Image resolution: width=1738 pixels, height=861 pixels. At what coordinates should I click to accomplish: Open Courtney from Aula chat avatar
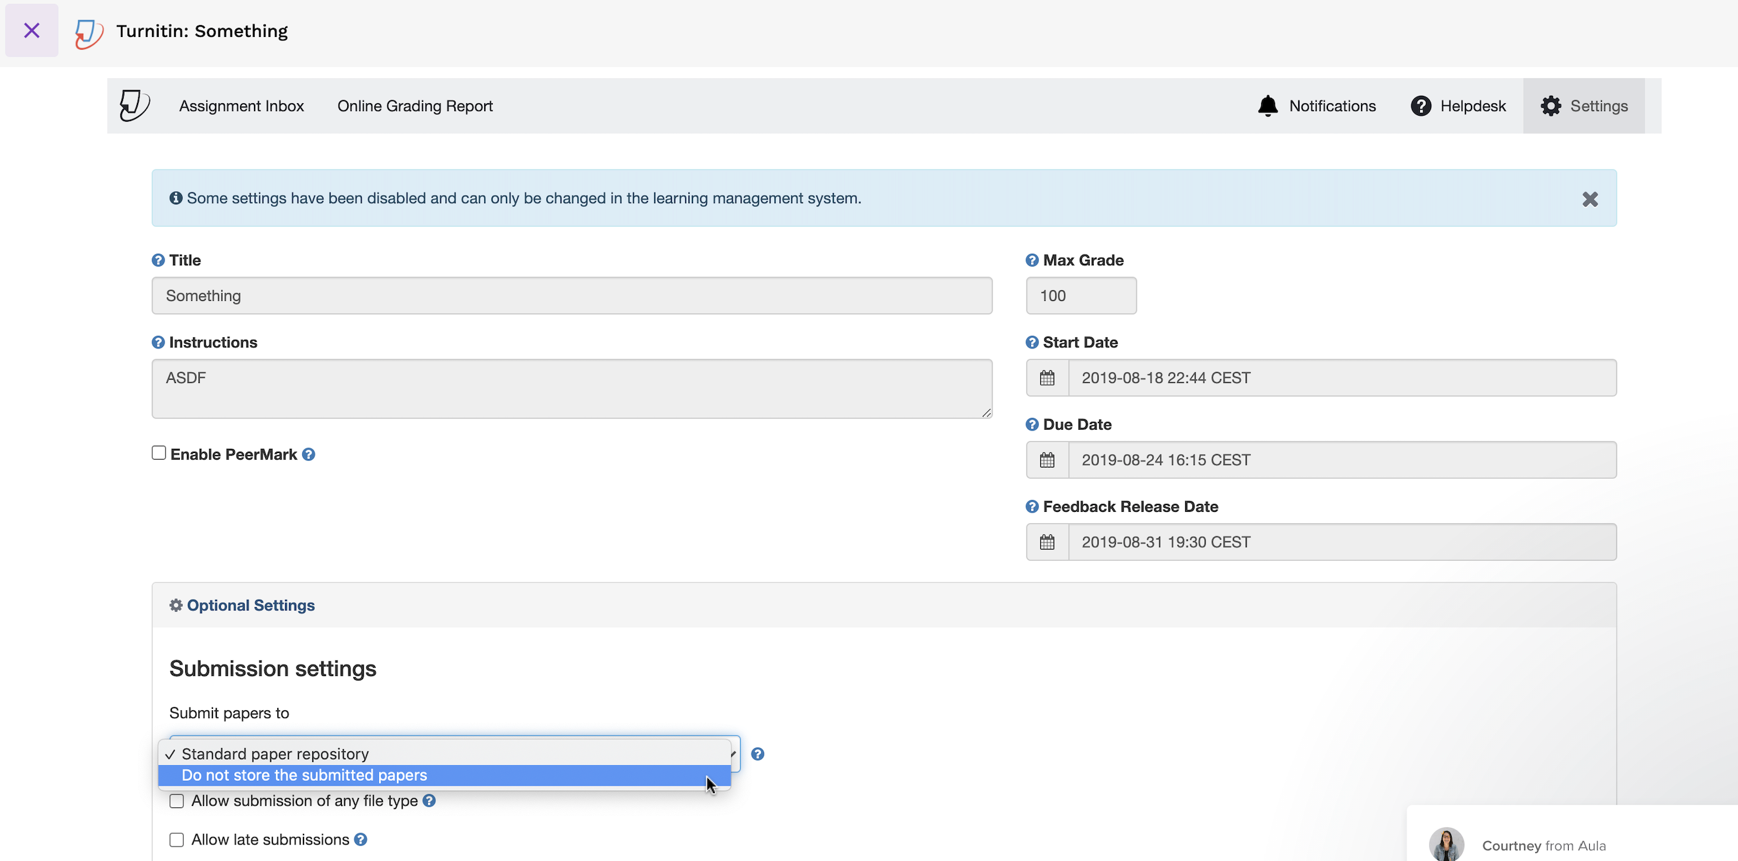1446,844
